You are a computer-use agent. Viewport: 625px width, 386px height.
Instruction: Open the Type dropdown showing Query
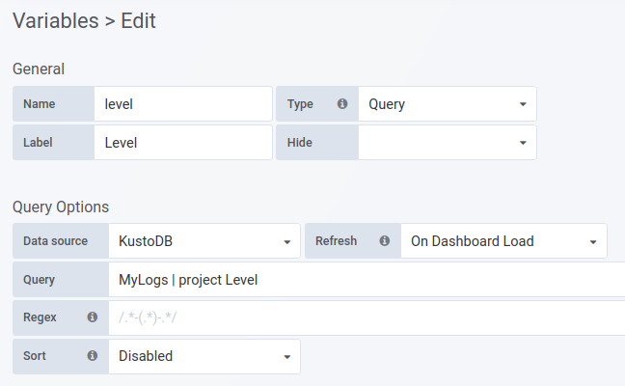pyautogui.click(x=447, y=104)
